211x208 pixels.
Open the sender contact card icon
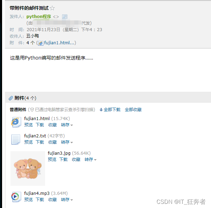click(x=65, y=17)
